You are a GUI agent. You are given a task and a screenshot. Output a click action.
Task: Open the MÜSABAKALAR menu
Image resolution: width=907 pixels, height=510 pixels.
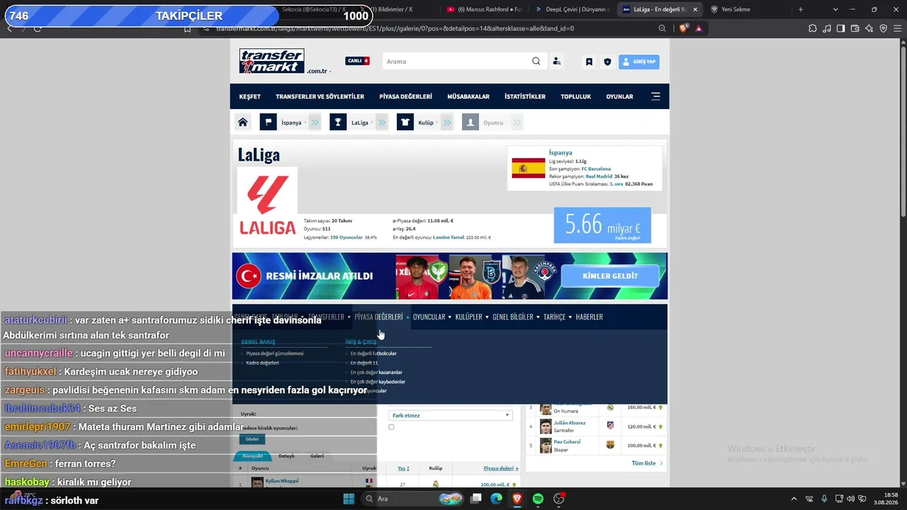tap(468, 96)
